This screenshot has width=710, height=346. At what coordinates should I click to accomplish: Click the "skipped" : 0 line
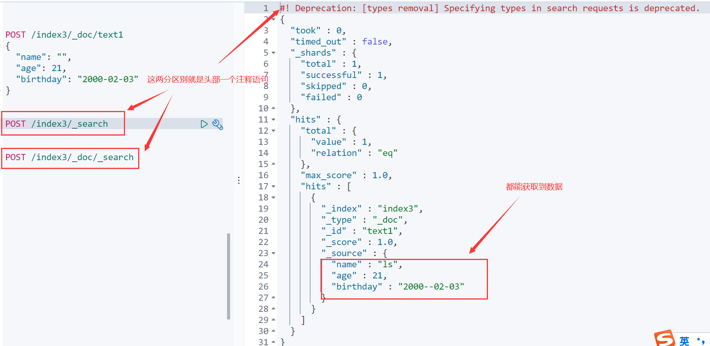coord(336,86)
